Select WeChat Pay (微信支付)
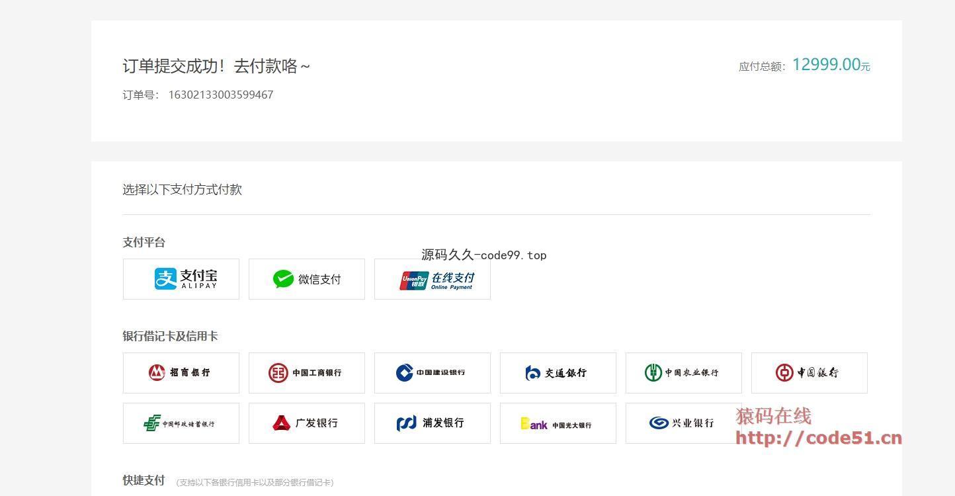 (x=307, y=279)
